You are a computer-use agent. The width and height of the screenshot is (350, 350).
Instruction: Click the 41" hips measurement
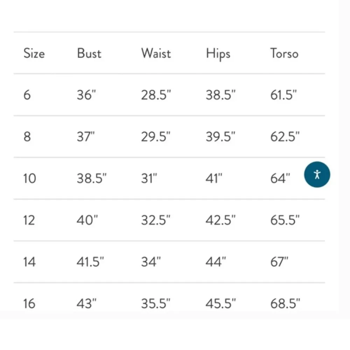point(214,178)
